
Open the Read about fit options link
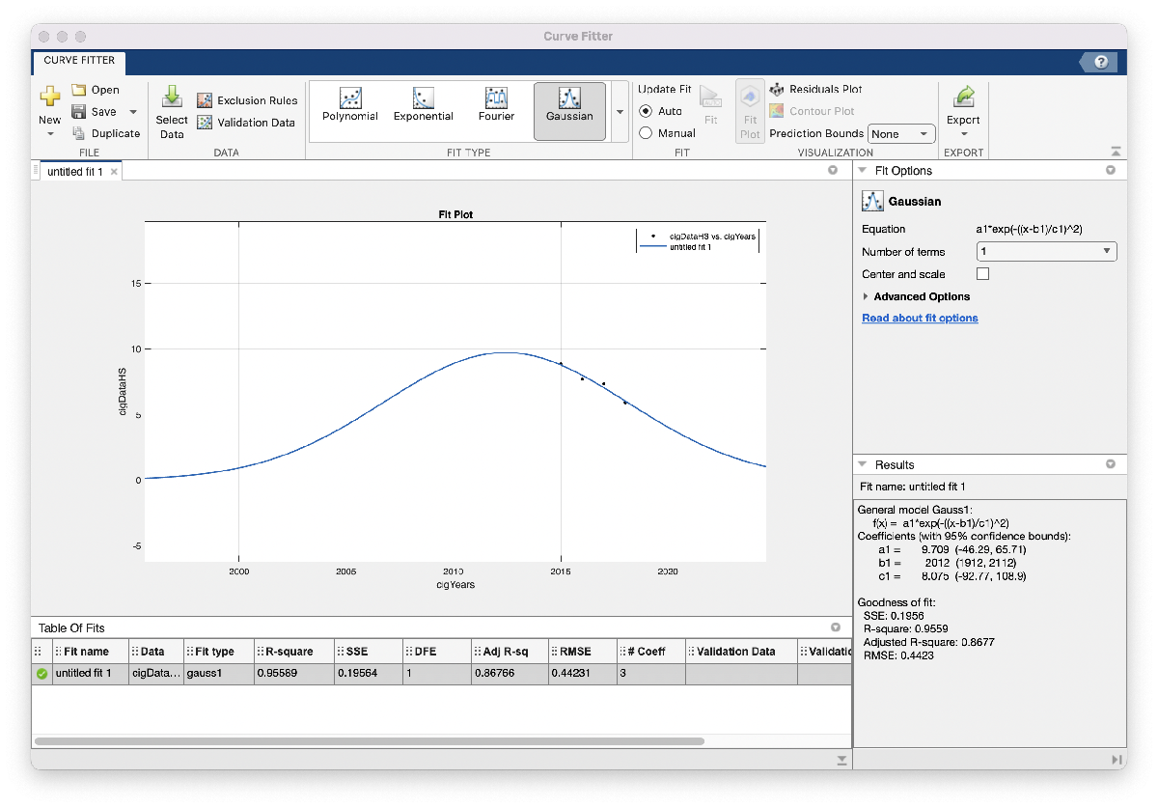click(920, 318)
